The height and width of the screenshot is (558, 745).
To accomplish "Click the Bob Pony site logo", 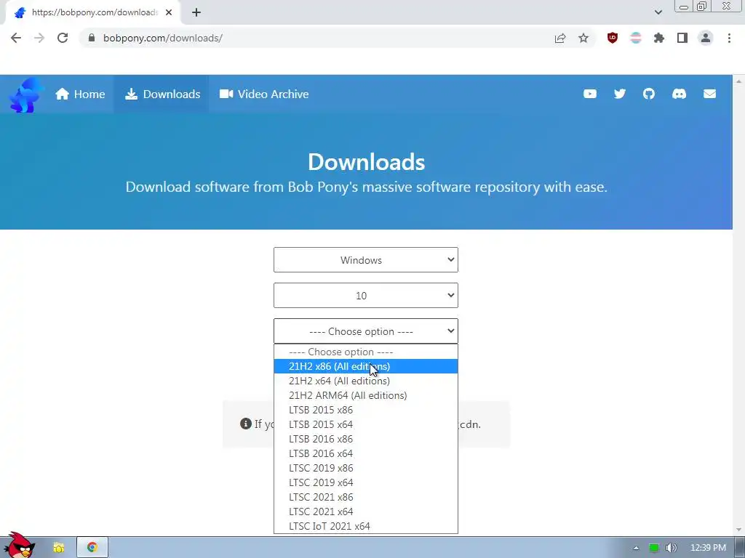I will (26, 95).
